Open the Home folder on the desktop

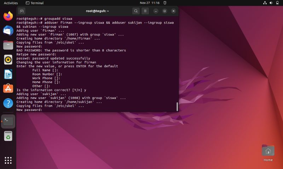[x=268, y=153]
